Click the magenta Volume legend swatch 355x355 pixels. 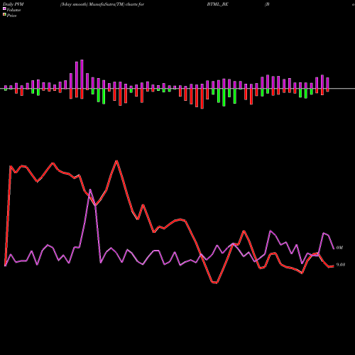pyautogui.click(x=4, y=9)
